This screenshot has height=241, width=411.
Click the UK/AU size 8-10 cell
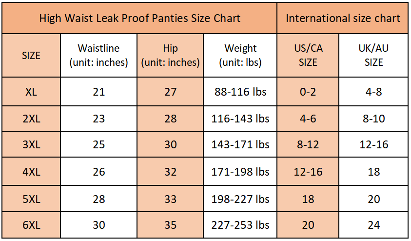click(373, 119)
